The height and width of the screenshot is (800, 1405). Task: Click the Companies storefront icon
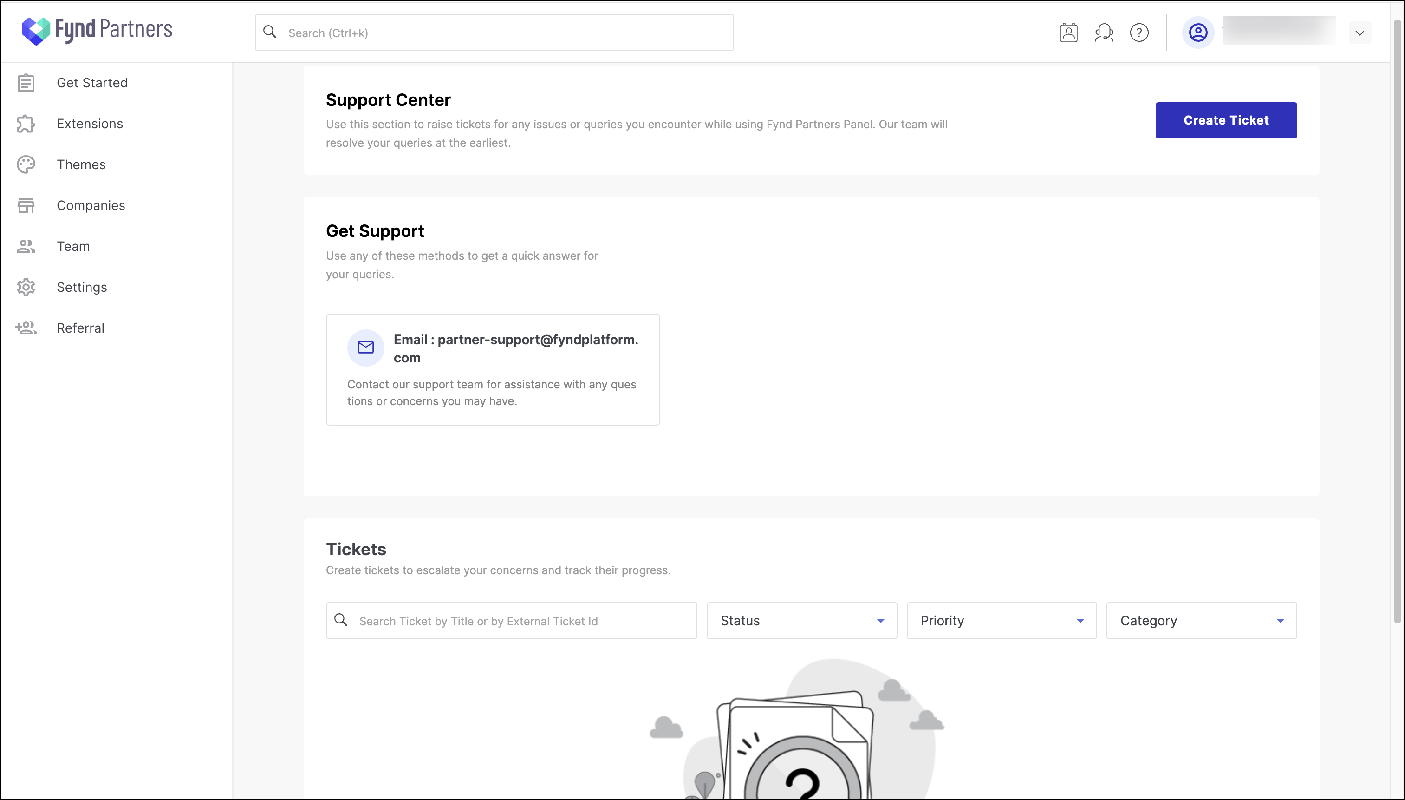26,205
